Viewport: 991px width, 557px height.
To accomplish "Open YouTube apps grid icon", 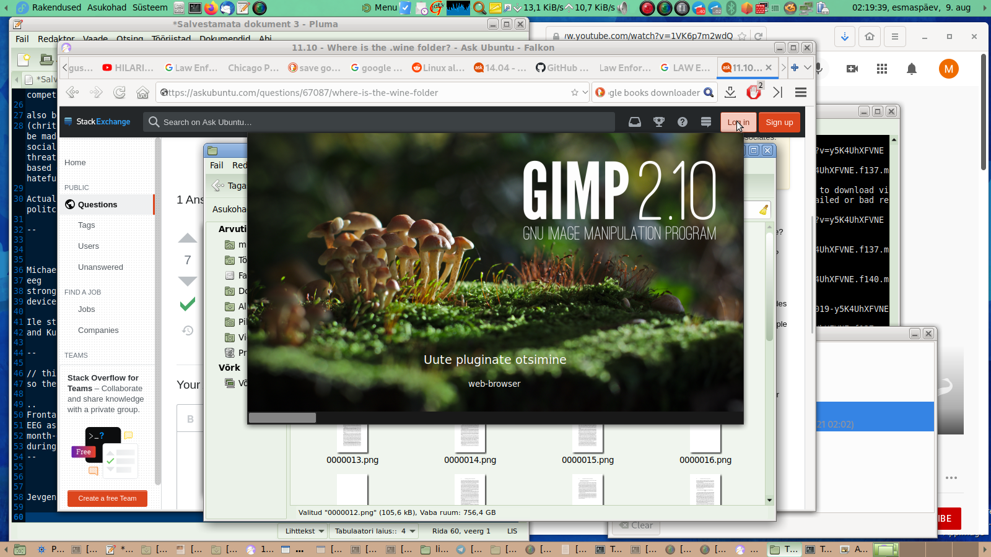I will click(x=882, y=69).
